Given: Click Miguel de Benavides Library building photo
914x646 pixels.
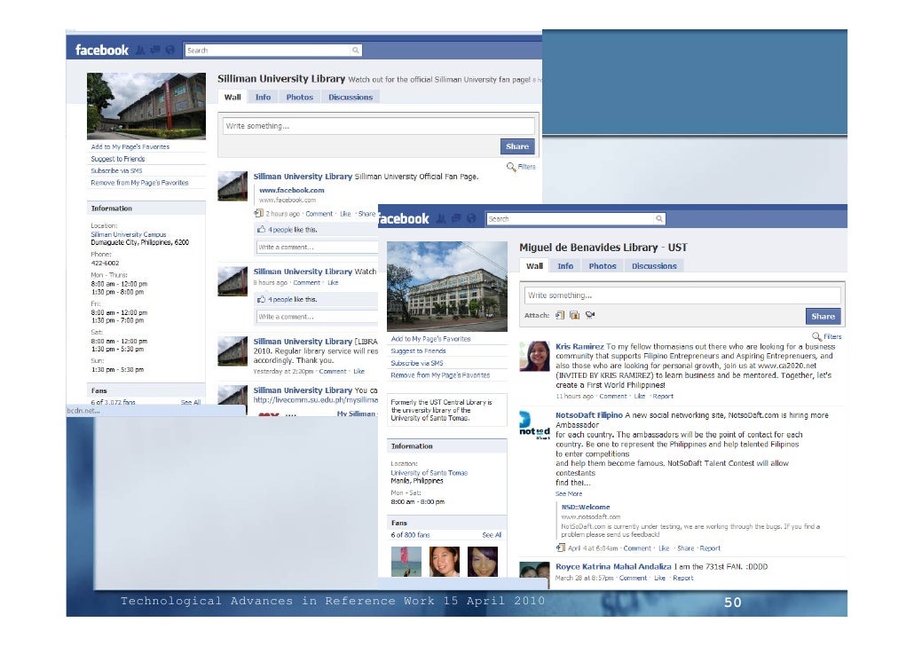Looking at the screenshot, I should (447, 287).
